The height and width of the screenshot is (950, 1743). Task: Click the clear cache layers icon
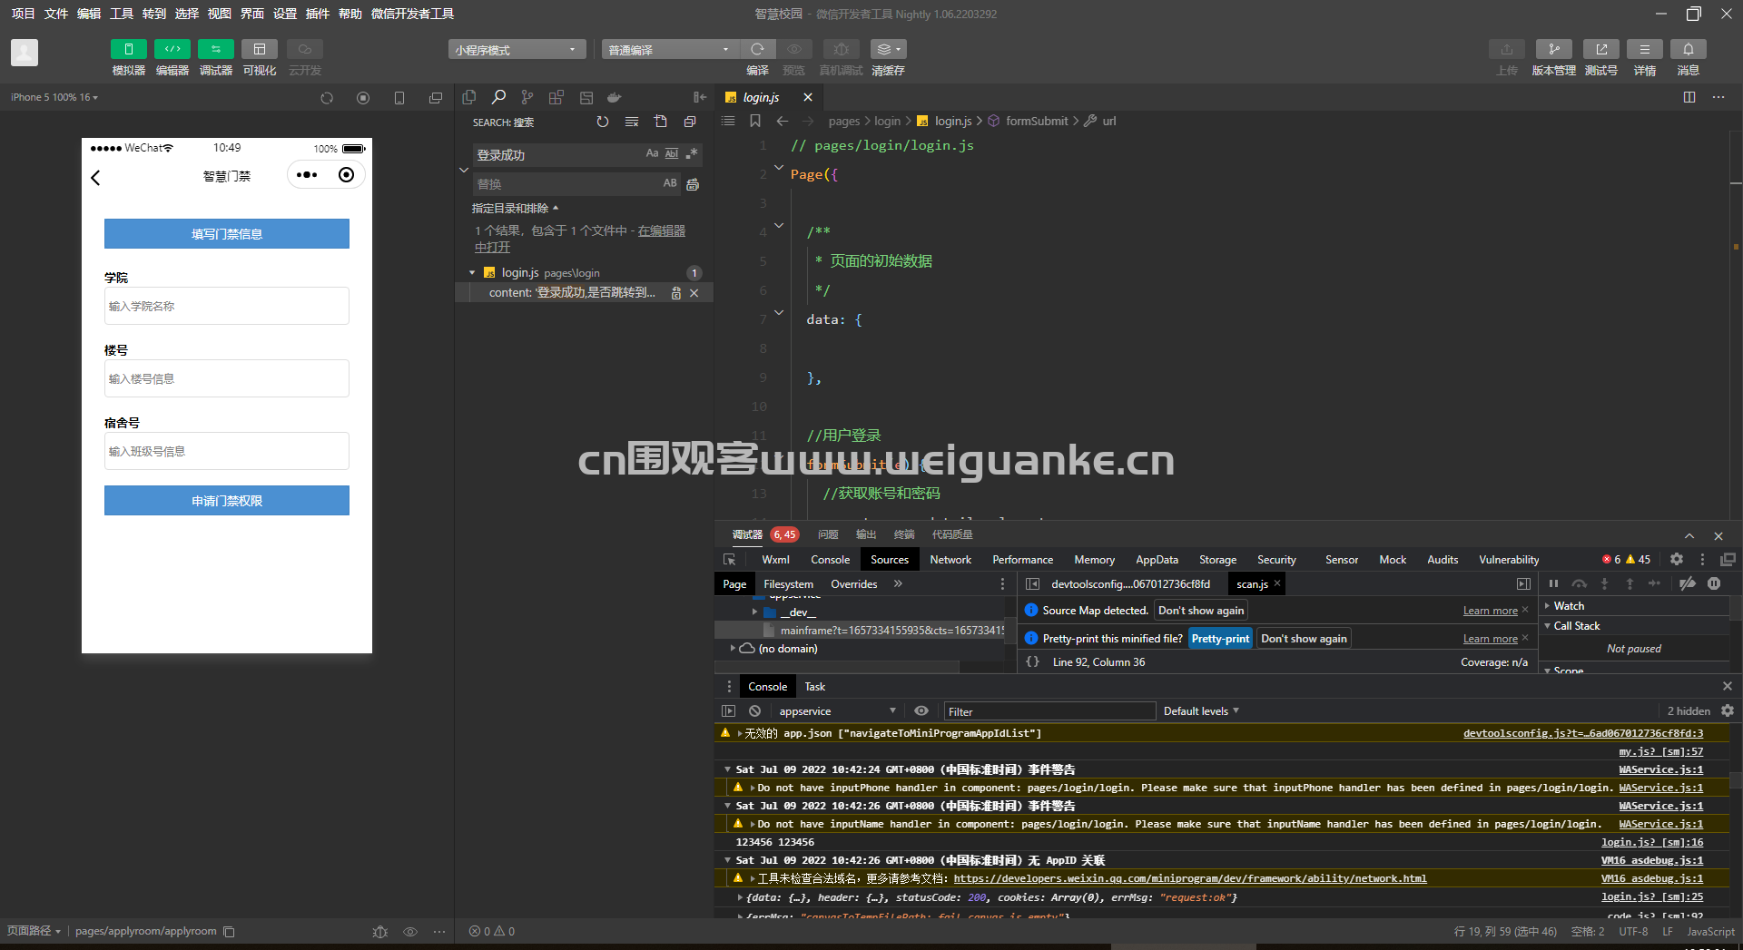pyautogui.click(x=888, y=49)
